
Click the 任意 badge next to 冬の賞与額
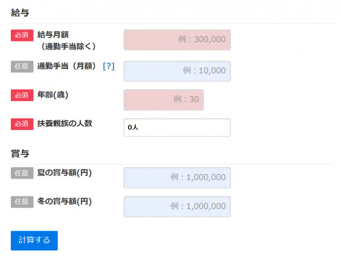click(22, 202)
